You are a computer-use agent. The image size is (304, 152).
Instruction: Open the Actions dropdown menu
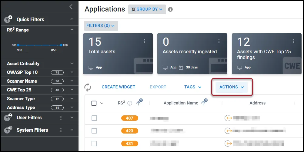(232, 87)
